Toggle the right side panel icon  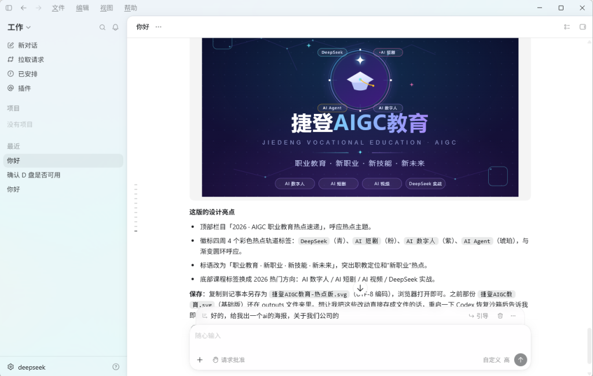coord(583,27)
